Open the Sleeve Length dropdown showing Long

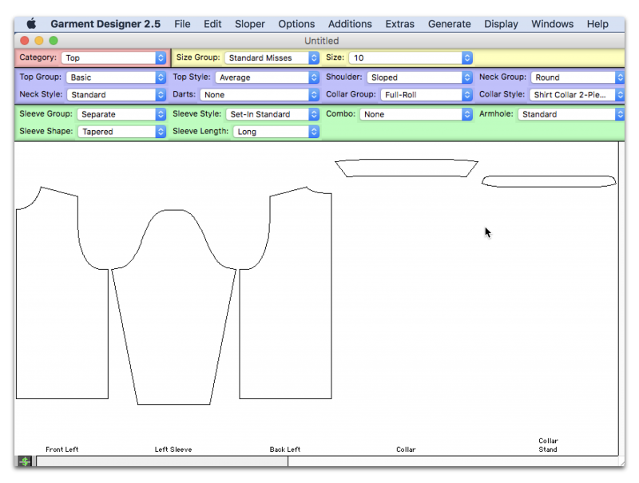tap(276, 132)
